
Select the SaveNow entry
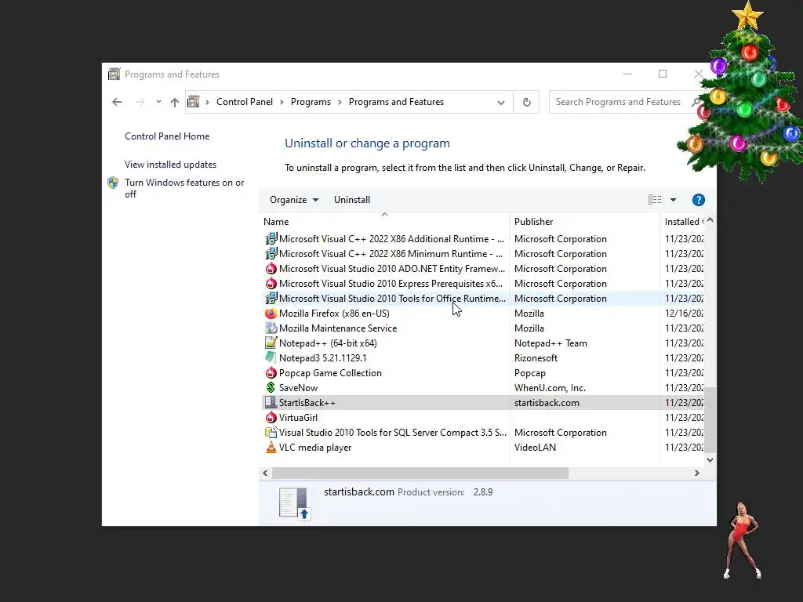(x=298, y=387)
